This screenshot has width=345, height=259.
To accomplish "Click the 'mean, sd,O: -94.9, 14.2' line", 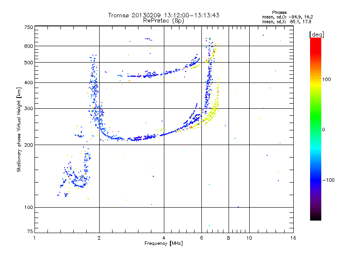I will (x=287, y=17).
